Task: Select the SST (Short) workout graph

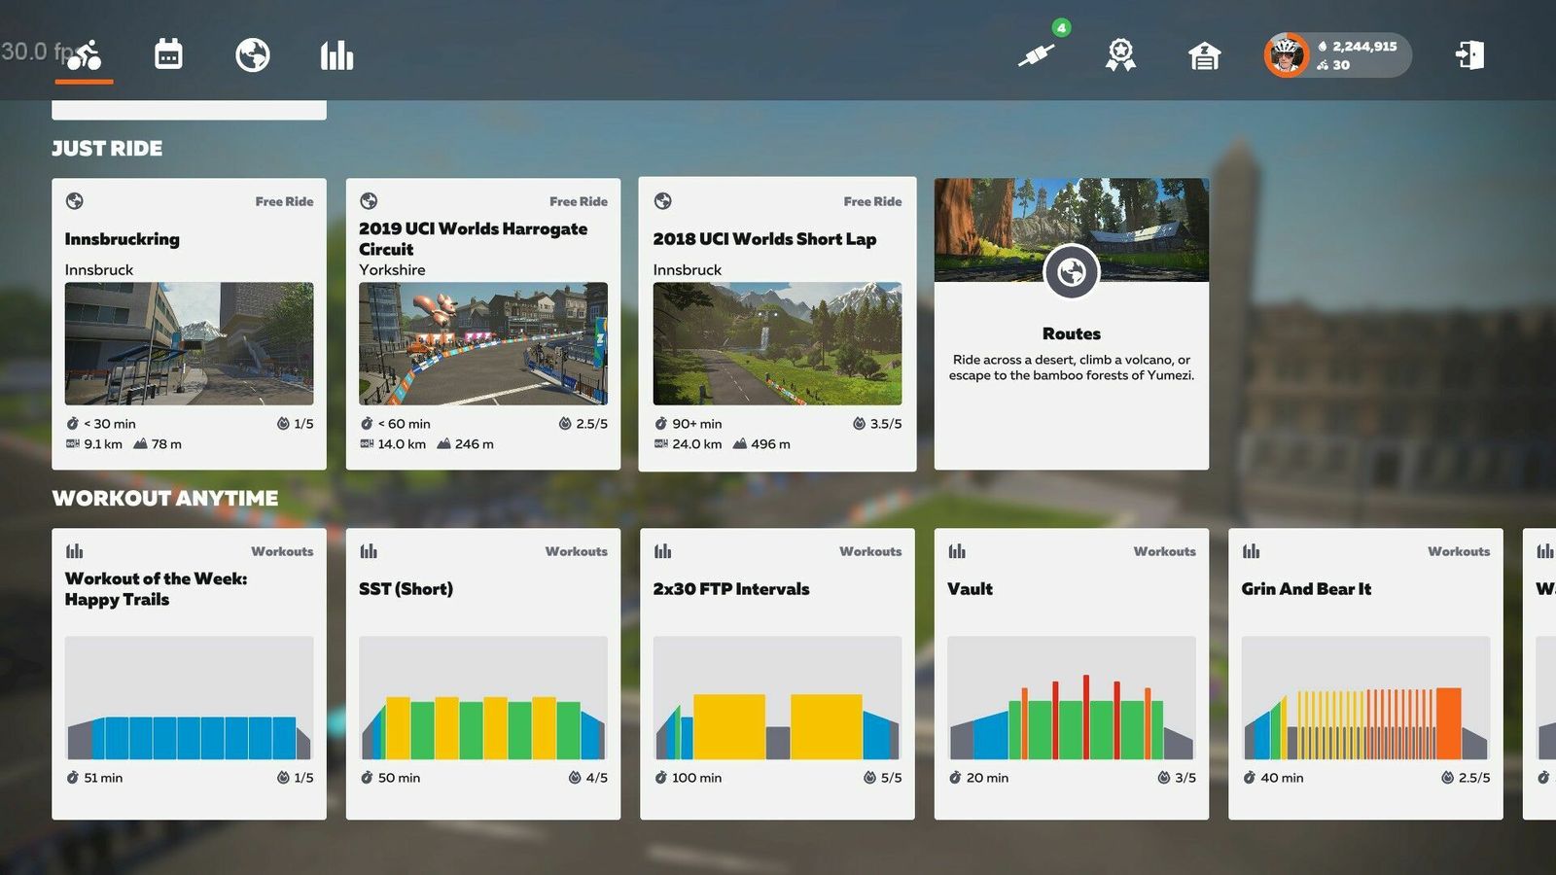Action: click(483, 698)
